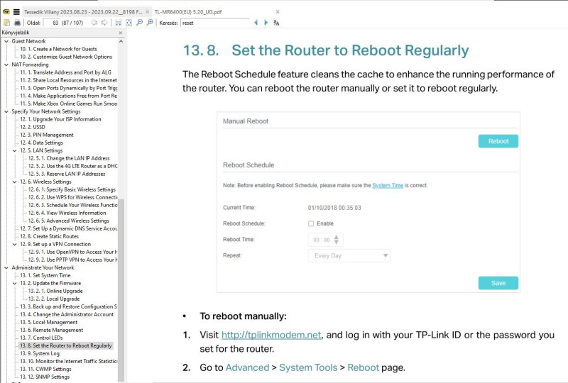This screenshot has width=568, height=383.
Task: Collapse 12.5 LAN Settings node
Action: pyautogui.click(x=14, y=150)
